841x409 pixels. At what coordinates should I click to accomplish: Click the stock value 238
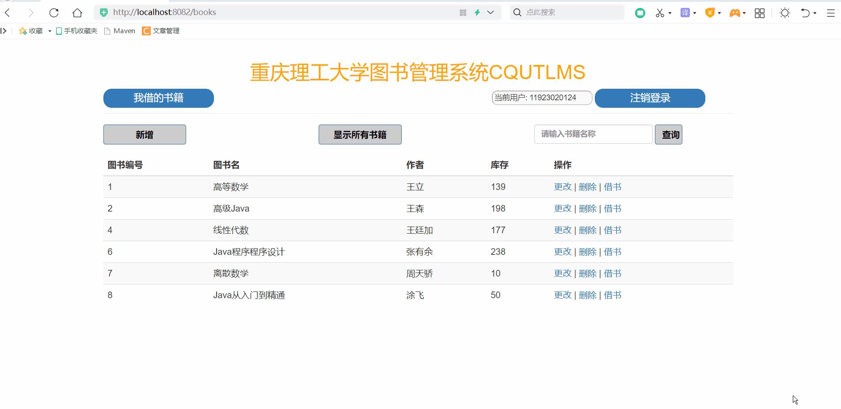point(498,252)
